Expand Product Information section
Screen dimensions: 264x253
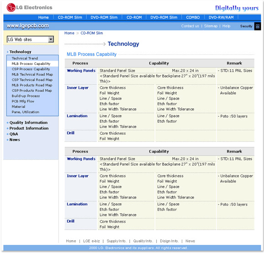(29, 128)
